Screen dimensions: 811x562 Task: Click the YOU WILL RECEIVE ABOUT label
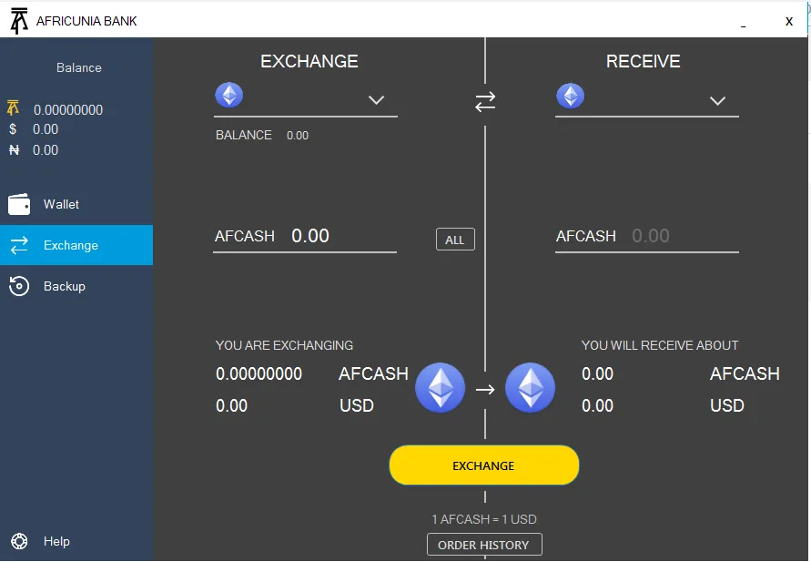point(660,345)
